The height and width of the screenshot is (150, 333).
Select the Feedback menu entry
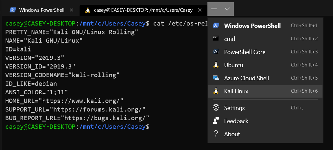(236, 121)
